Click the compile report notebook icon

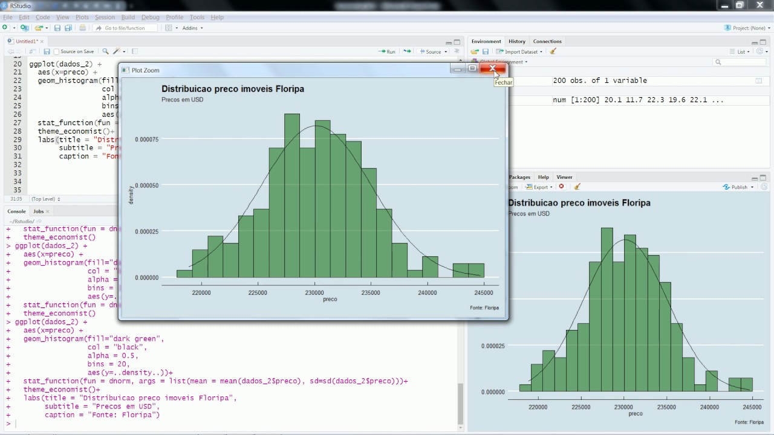[135, 51]
